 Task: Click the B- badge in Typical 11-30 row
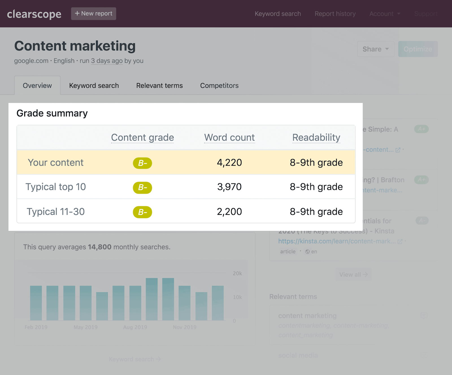coord(142,212)
